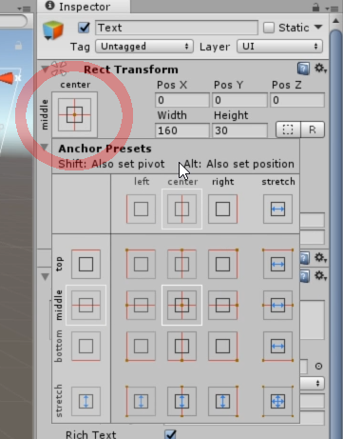This screenshot has width=343, height=439.
Task: Select the top-left anchor preset
Action: [141, 264]
